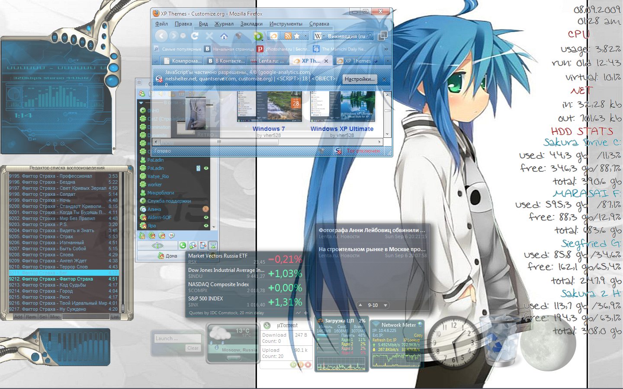
Task: Collapse the В сети contact group
Action: [141, 102]
